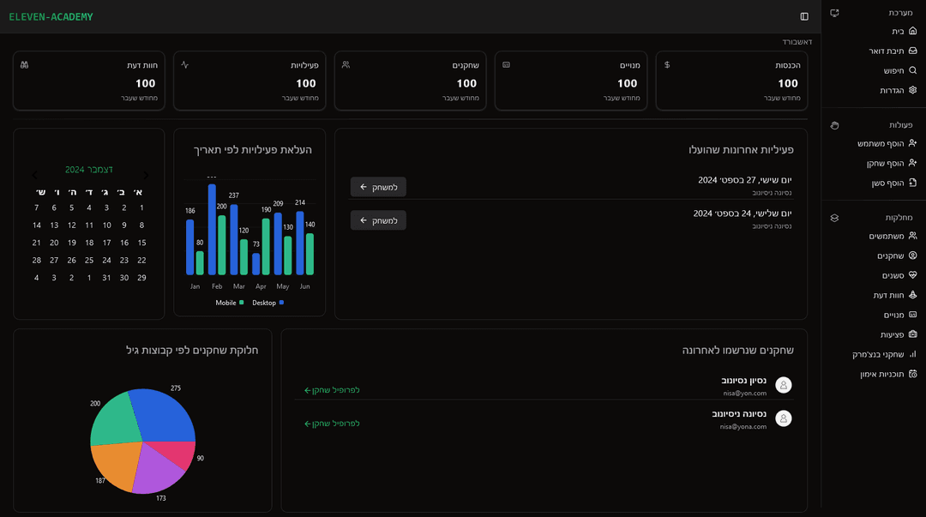The width and height of the screenshot is (926, 517).
Task: Select day 13 in the December calendar
Action: (54, 225)
